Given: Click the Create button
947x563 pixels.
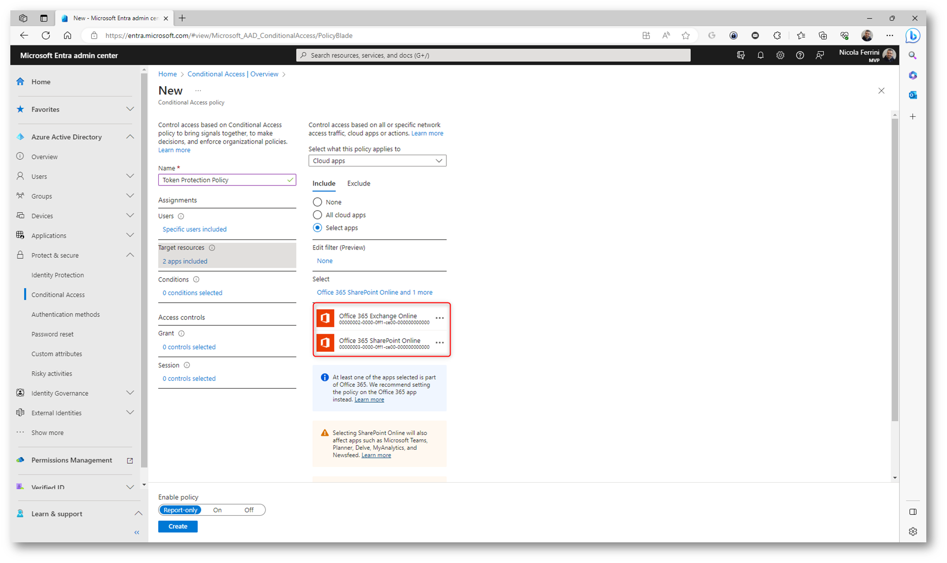Looking at the screenshot, I should click(177, 526).
